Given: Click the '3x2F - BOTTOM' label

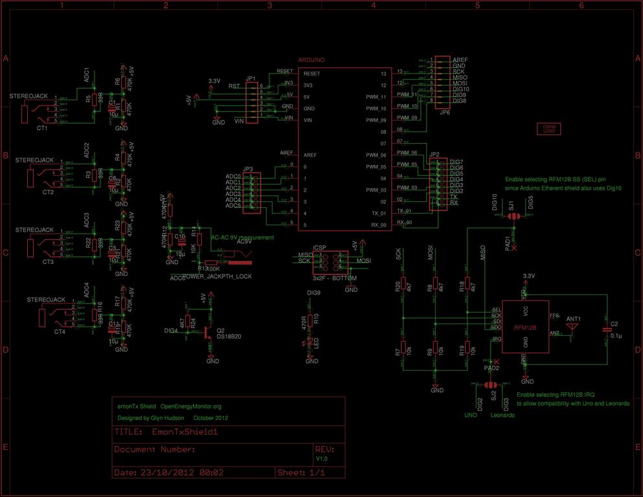Looking at the screenshot, I should (335, 278).
